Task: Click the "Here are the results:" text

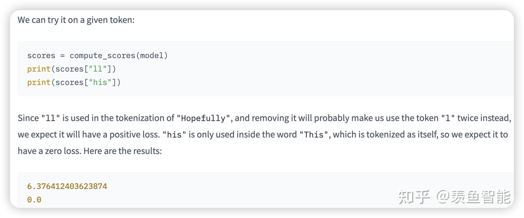Action: coord(122,151)
